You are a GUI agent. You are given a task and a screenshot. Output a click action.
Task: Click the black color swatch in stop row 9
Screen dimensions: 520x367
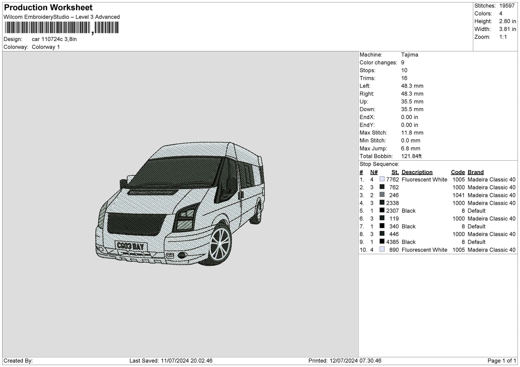[382, 242]
